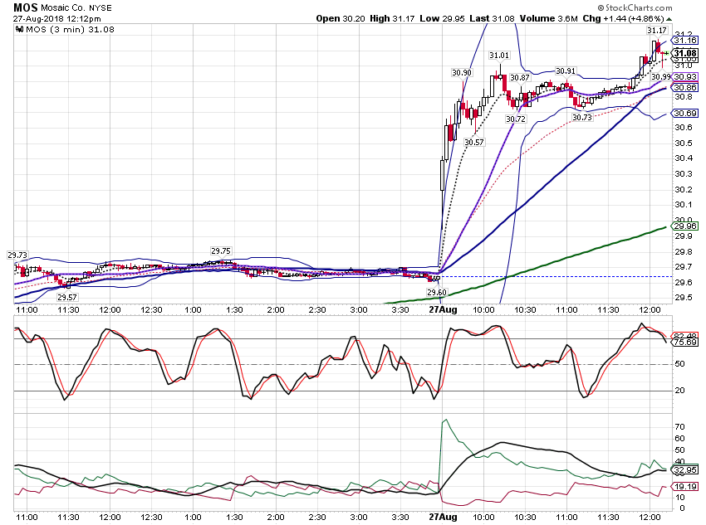706x525 pixels.
Task: Select the date stamp "27-Aug-2018 12:12pm"
Action: click(x=56, y=19)
